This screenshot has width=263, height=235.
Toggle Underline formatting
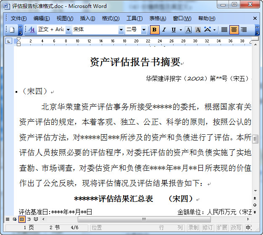[x=174, y=30]
